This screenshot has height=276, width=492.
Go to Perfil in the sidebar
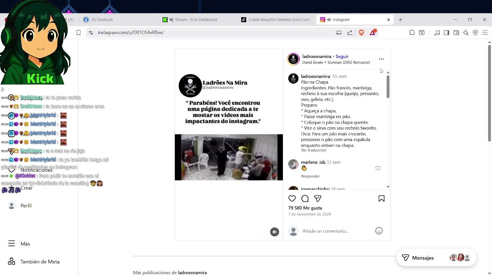click(26, 206)
